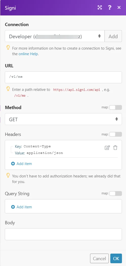Image resolution: width=126 pixels, height=266 pixels.
Task: Confirm settings with the OK button
Action: [116, 258]
